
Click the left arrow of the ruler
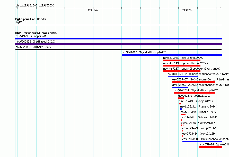click(x=16, y=8)
